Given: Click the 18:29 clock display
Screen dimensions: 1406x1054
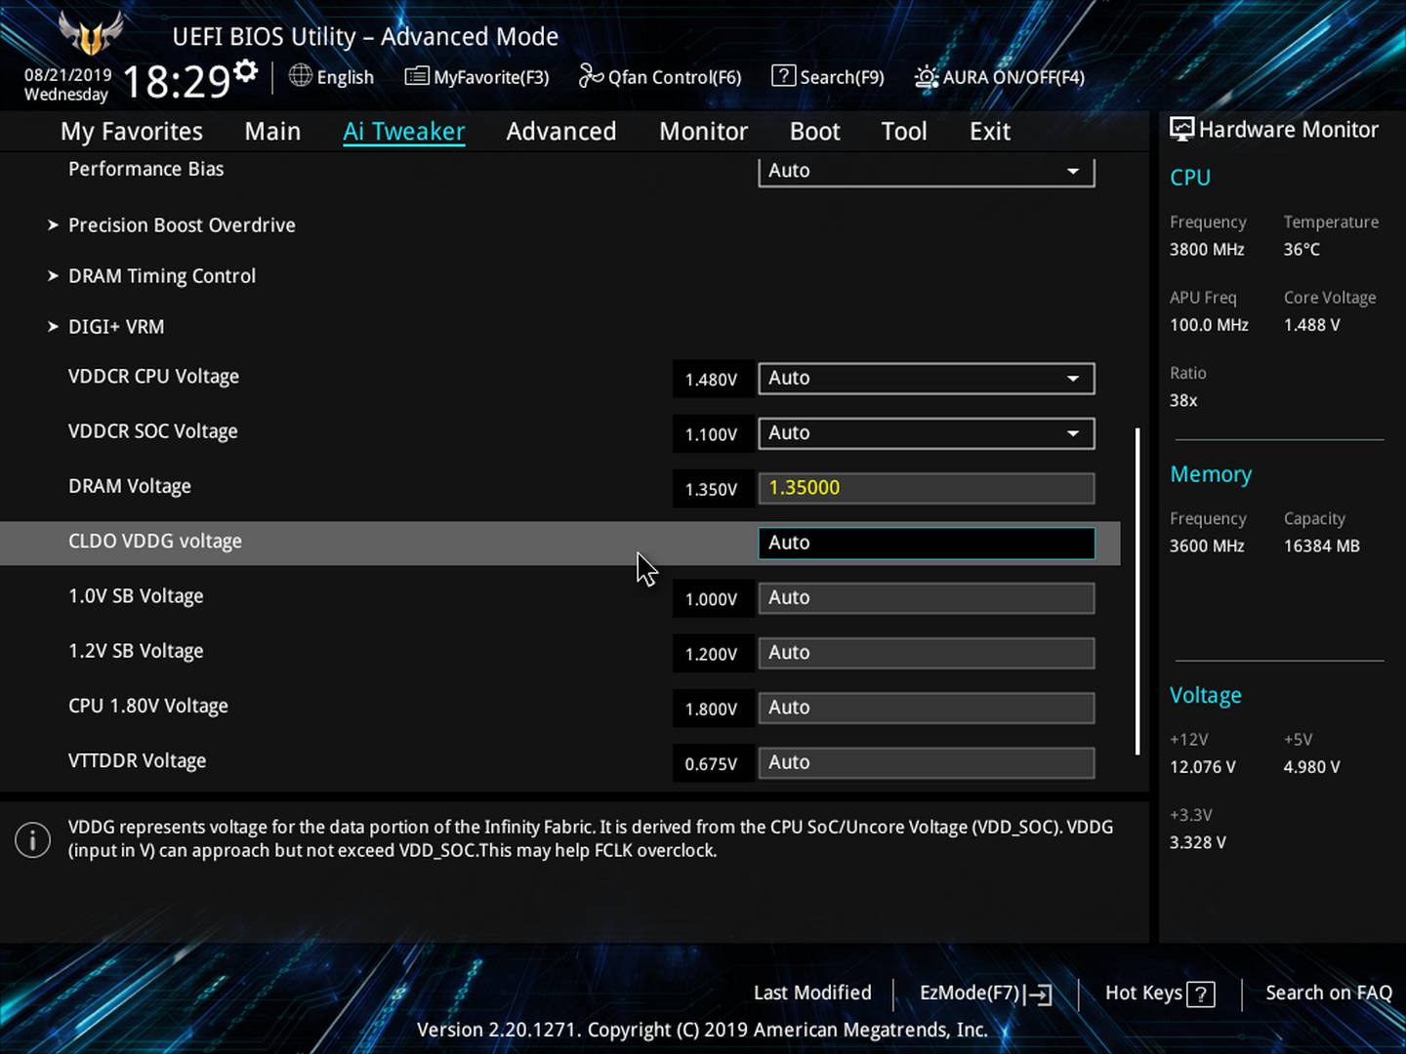Looking at the screenshot, I should coord(176,82).
